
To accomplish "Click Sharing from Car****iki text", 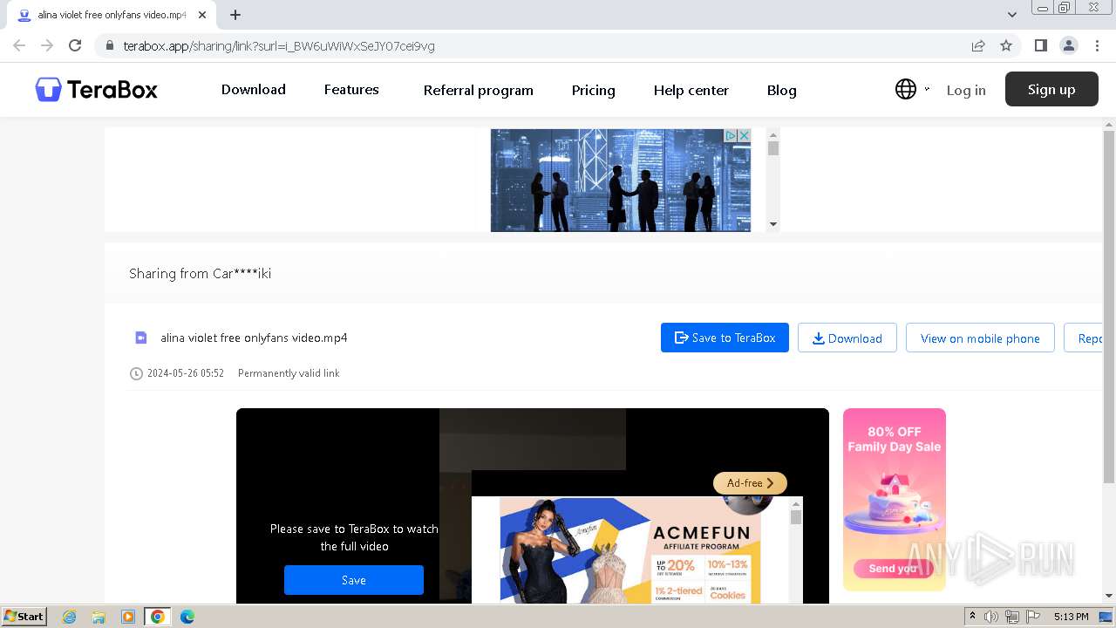I will (200, 273).
